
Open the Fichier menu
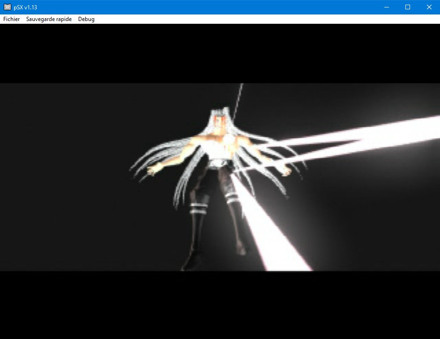[12, 19]
